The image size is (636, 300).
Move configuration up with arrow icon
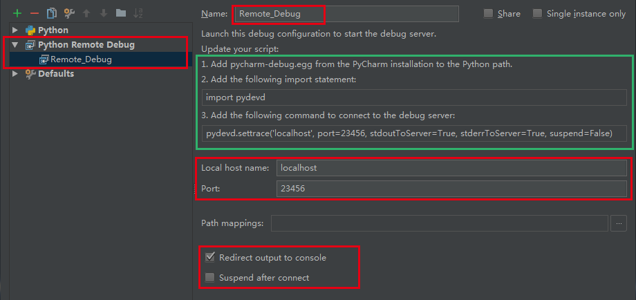point(86,13)
